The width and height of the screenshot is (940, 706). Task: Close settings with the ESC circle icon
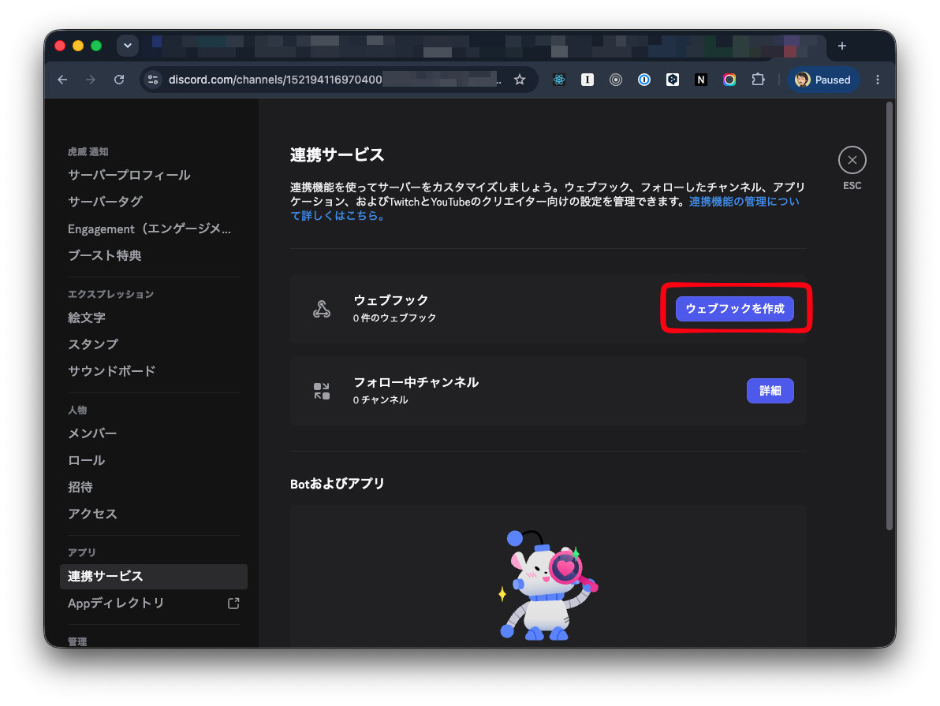(x=852, y=160)
